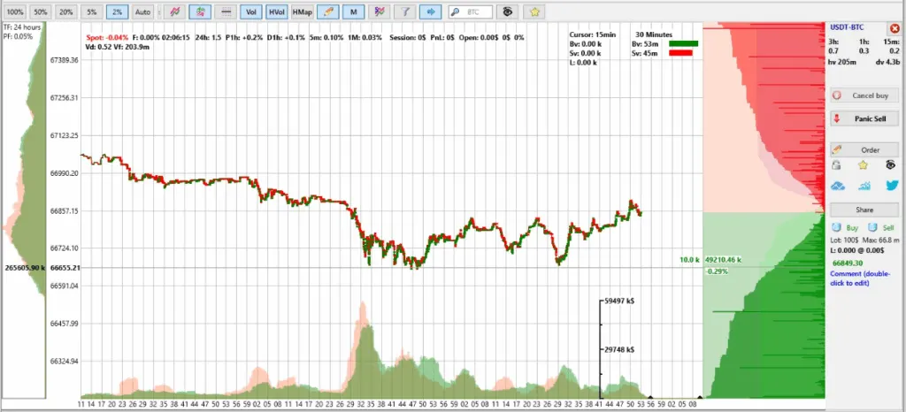
Task: Click the red Sv bar in legend
Action: [x=680, y=53]
